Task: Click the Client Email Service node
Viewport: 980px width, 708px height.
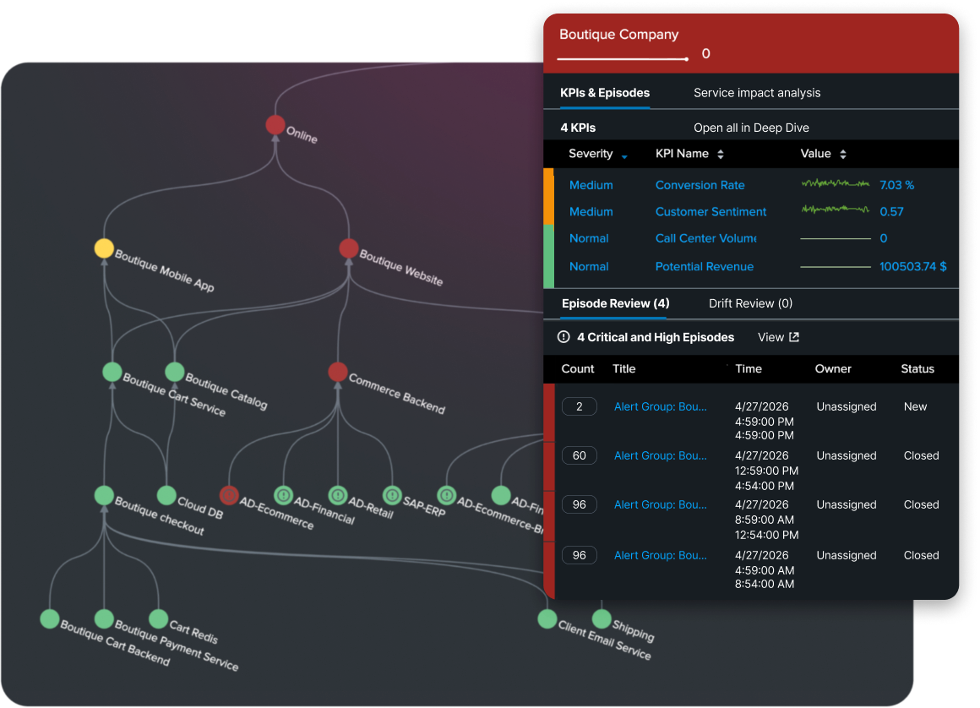Action: (547, 619)
